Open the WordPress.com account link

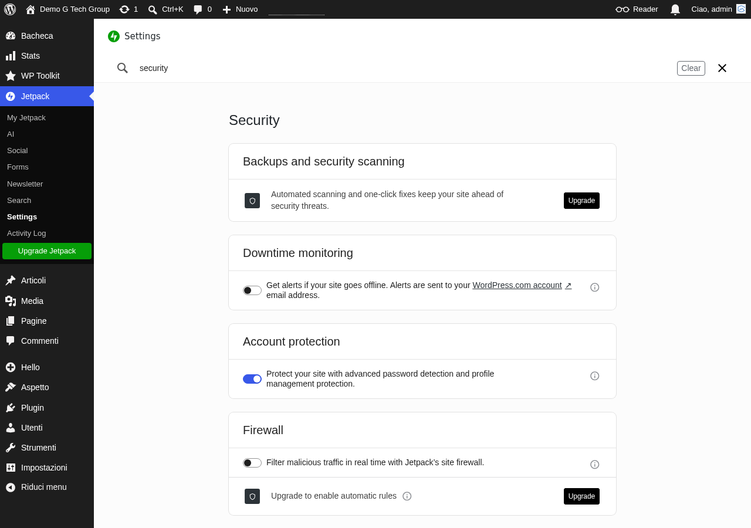click(522, 285)
